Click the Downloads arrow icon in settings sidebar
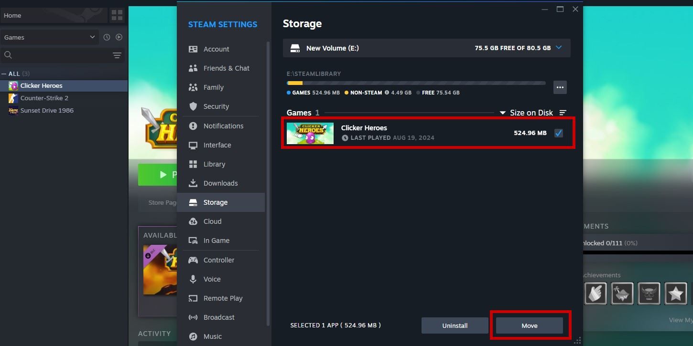The width and height of the screenshot is (693, 346). pyautogui.click(x=193, y=183)
